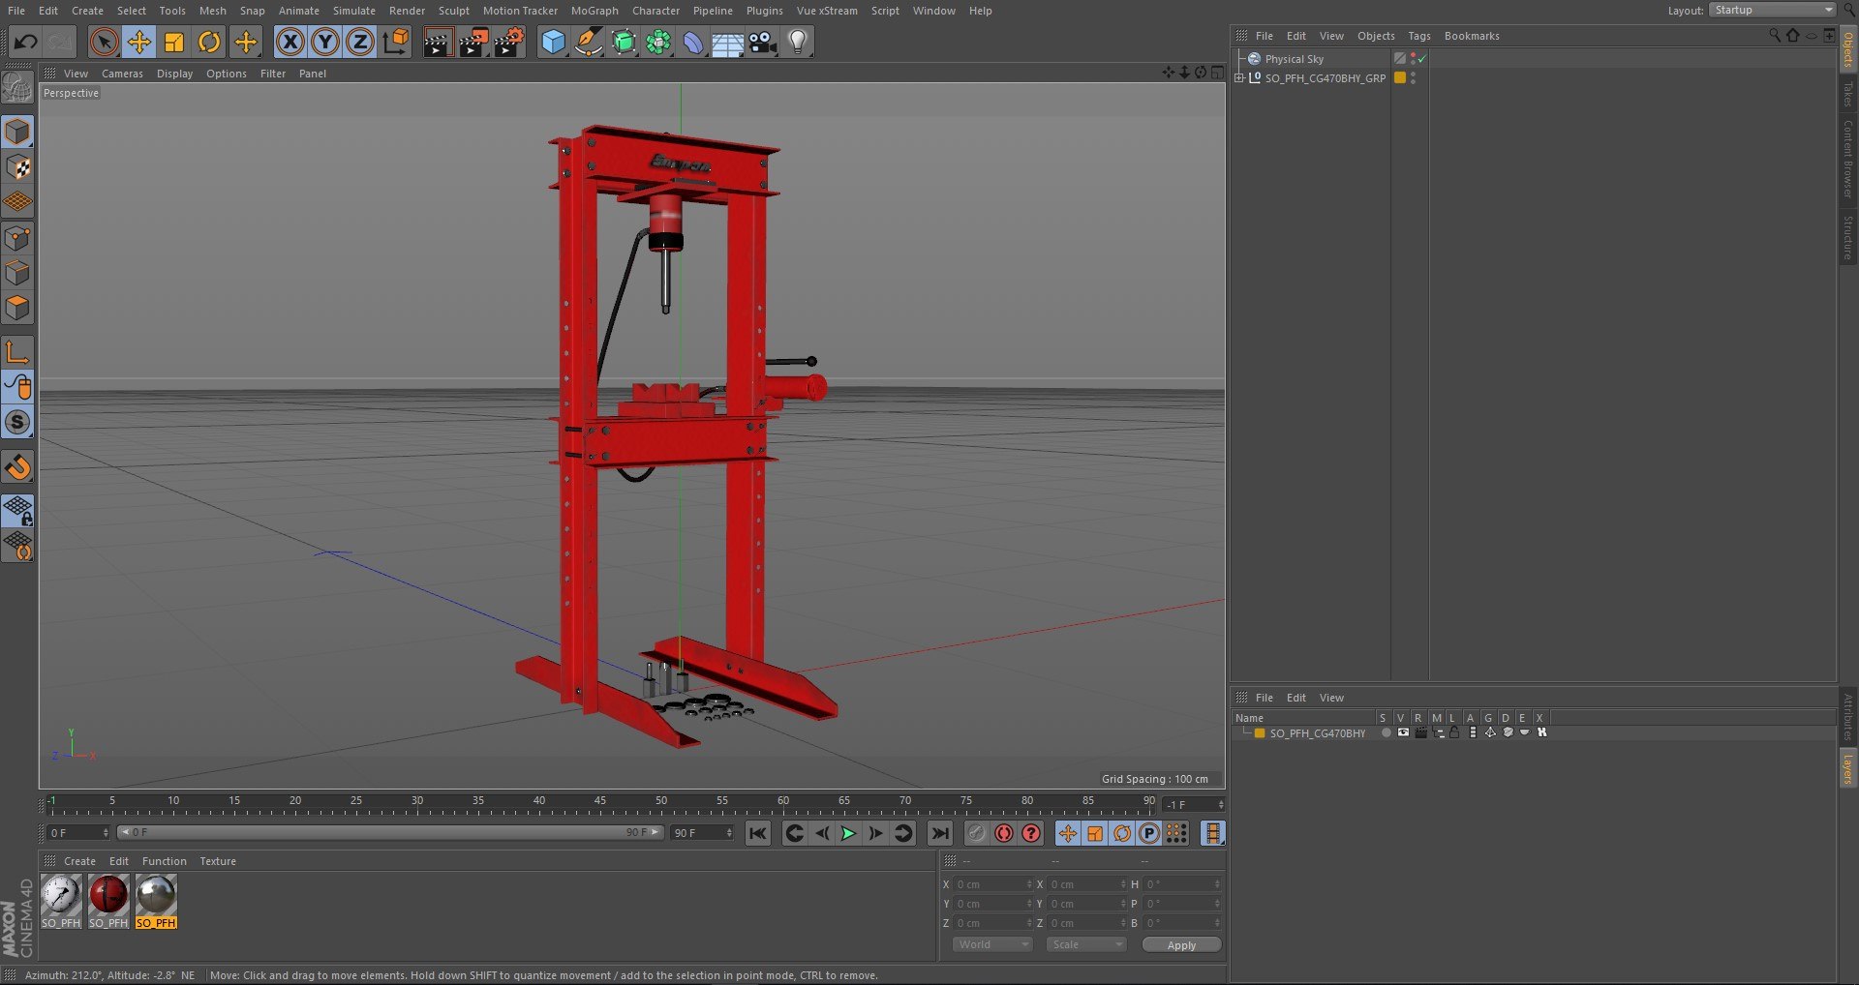Open the Structure side tab
Viewport: 1859px width, 985px height.
pyautogui.click(x=1848, y=237)
